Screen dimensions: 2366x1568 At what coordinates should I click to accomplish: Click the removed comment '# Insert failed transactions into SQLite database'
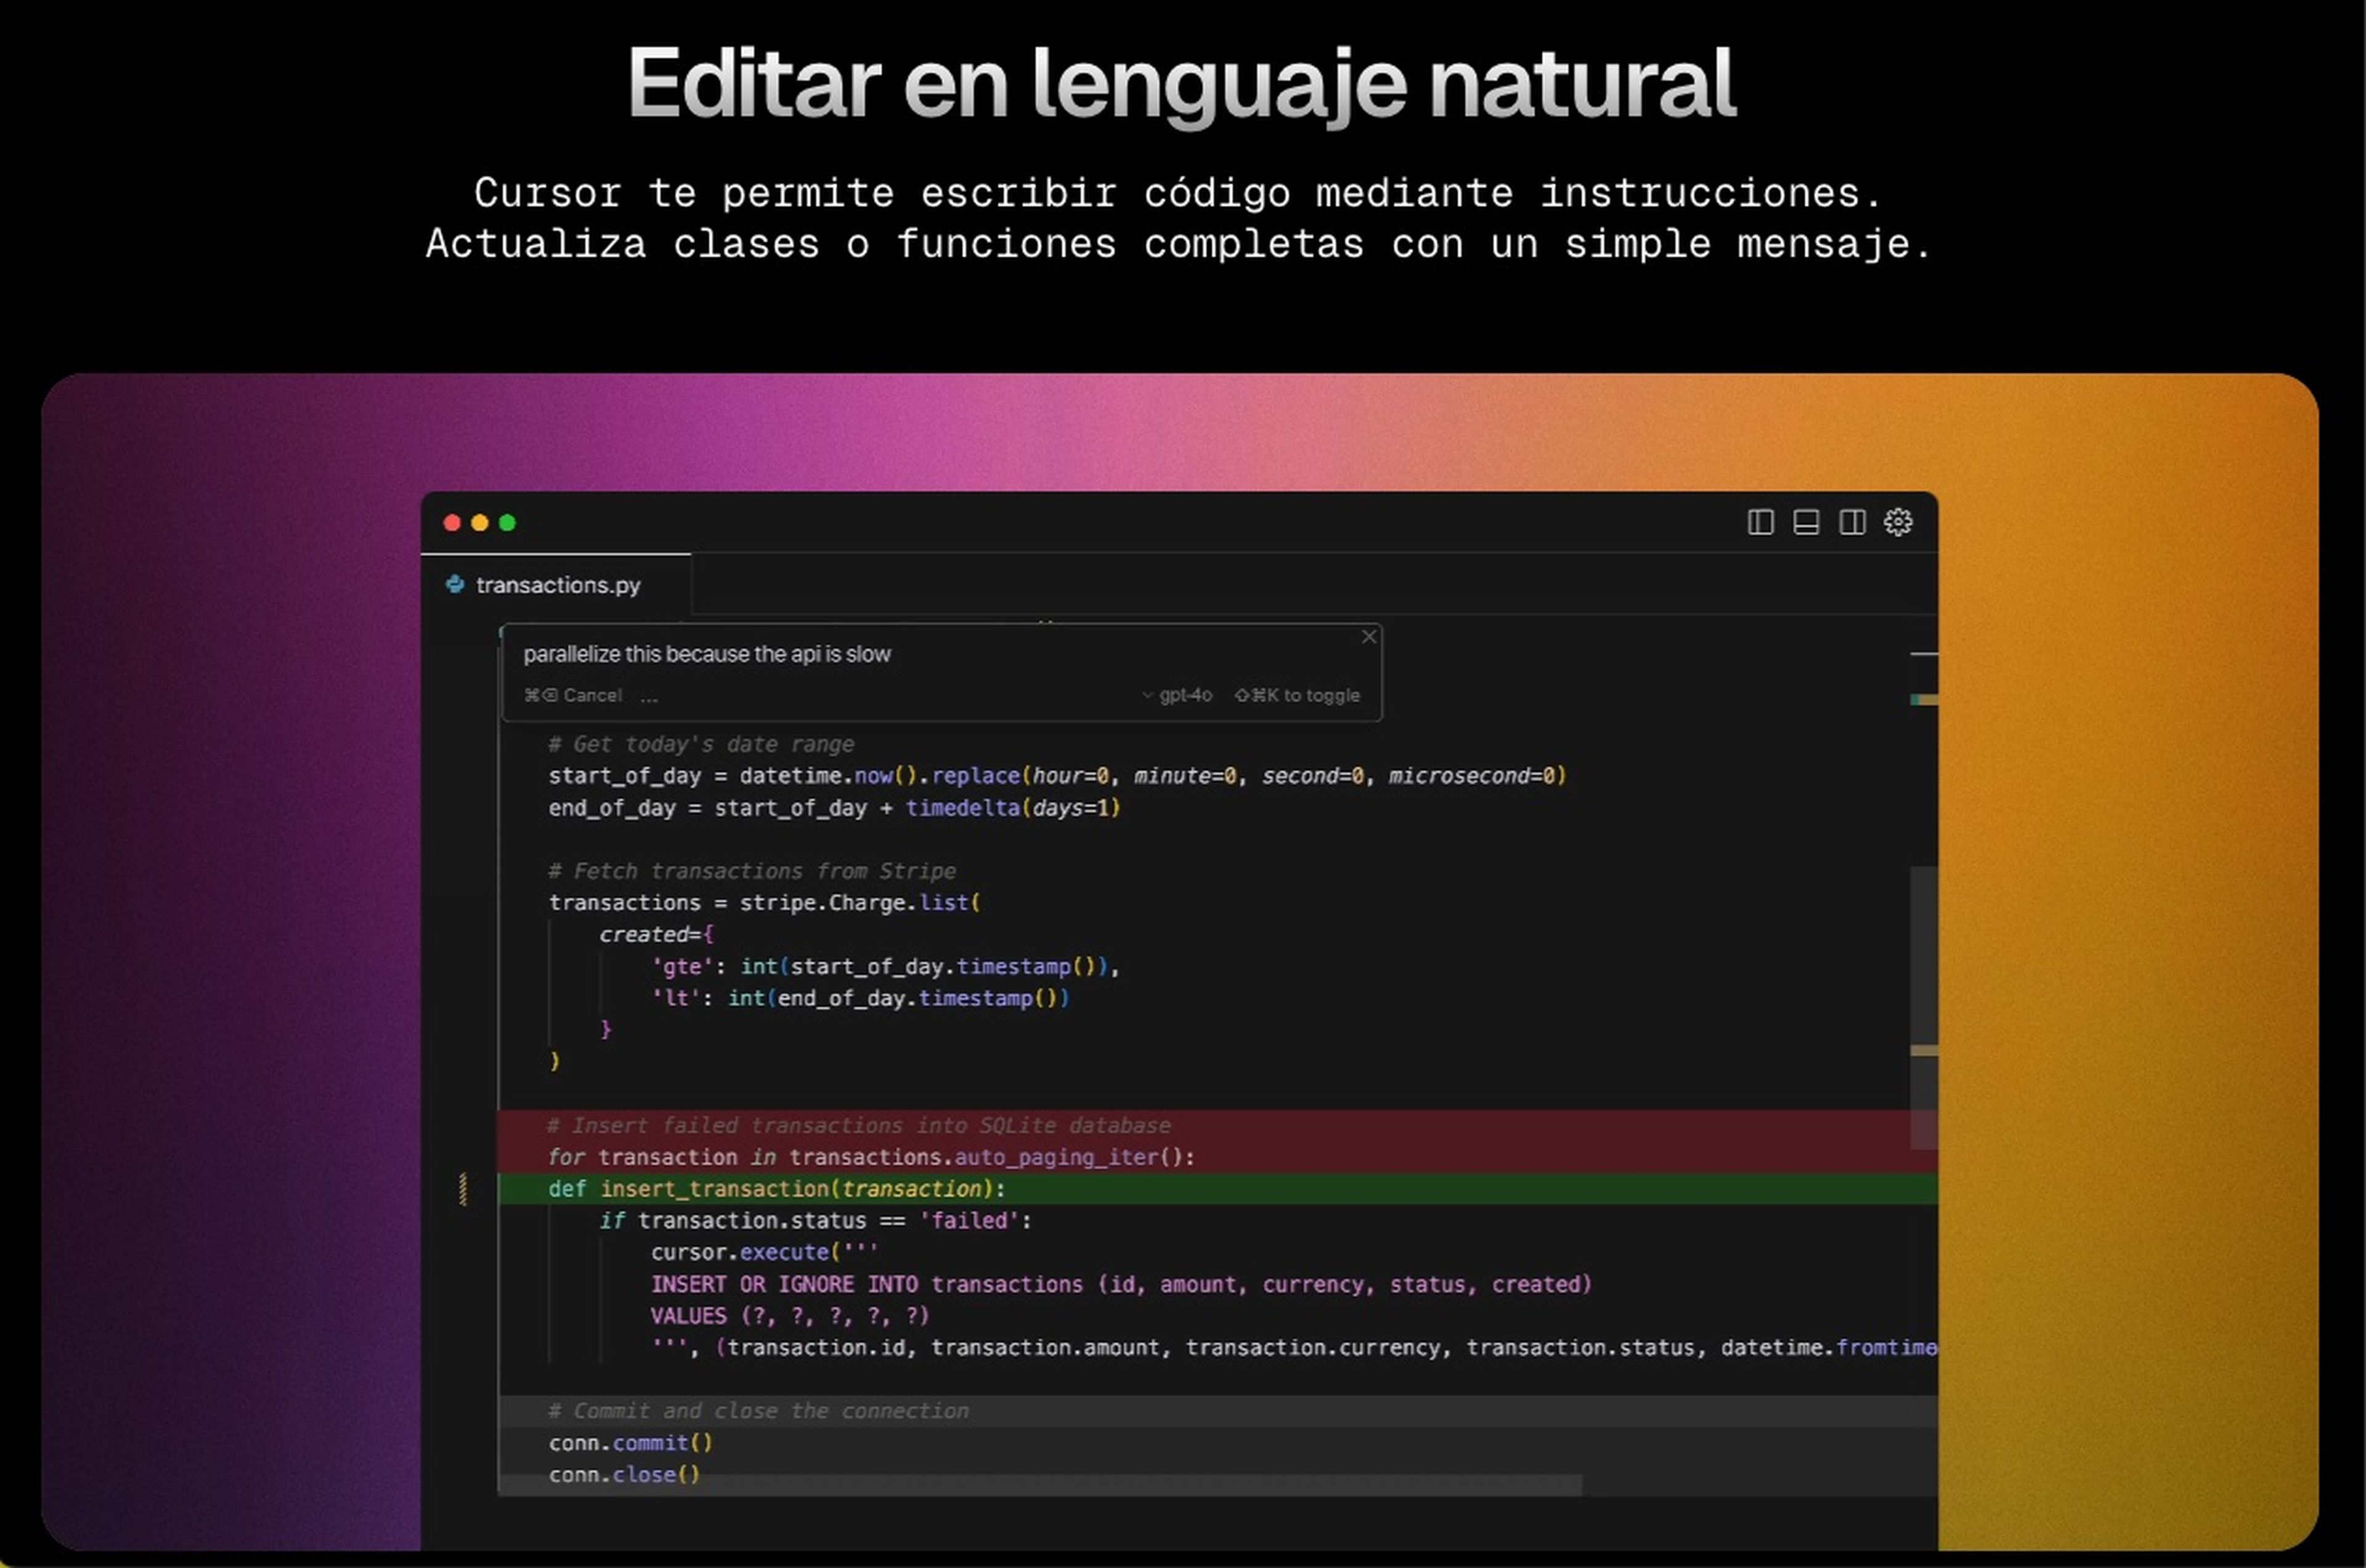point(858,1126)
